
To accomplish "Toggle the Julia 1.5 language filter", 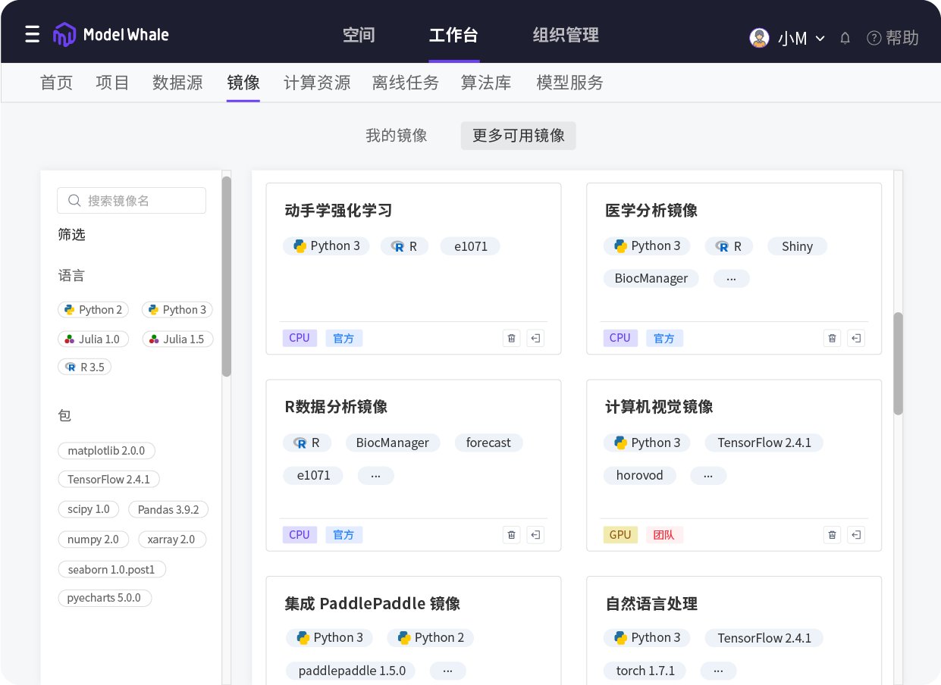I will coord(177,339).
